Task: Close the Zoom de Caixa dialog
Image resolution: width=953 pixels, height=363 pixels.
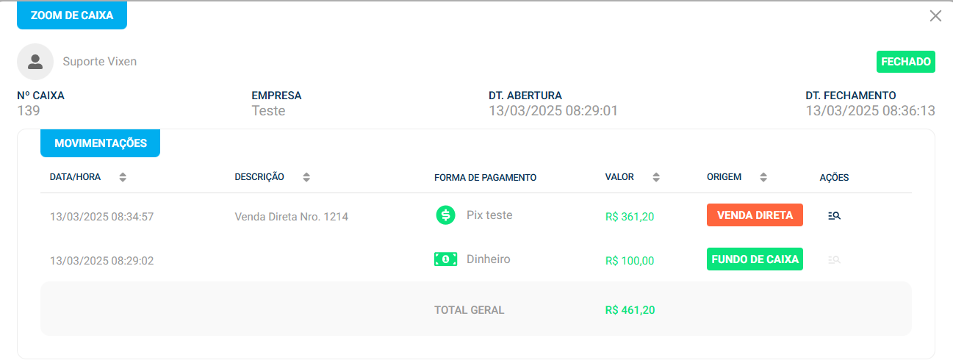Action: pyautogui.click(x=935, y=16)
